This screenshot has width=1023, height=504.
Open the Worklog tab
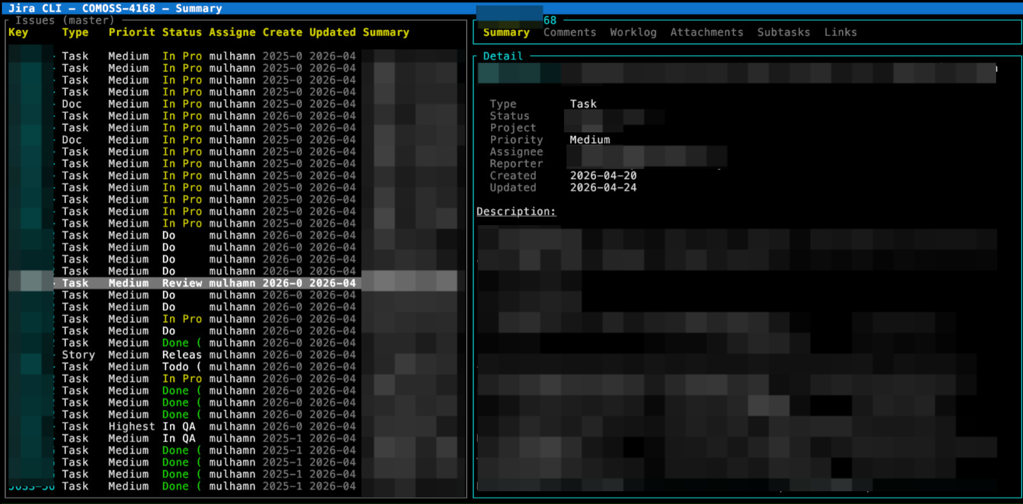633,32
